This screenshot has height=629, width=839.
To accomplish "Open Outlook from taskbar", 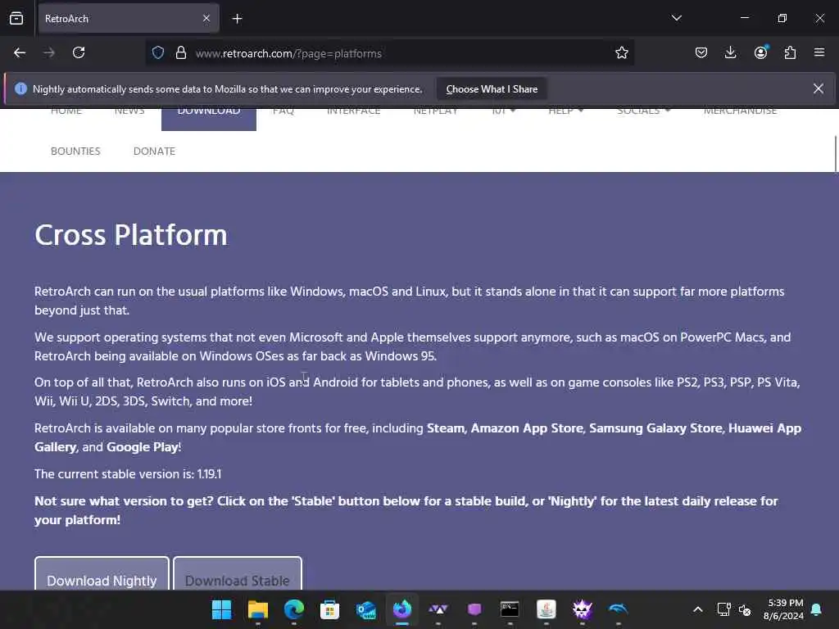I will coord(366,609).
